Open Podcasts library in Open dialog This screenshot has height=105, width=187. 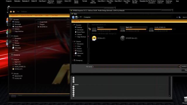click(x=78, y=51)
